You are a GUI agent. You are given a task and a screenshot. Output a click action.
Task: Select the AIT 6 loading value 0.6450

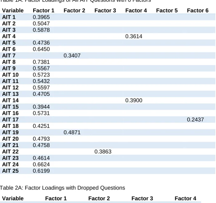[41, 49]
